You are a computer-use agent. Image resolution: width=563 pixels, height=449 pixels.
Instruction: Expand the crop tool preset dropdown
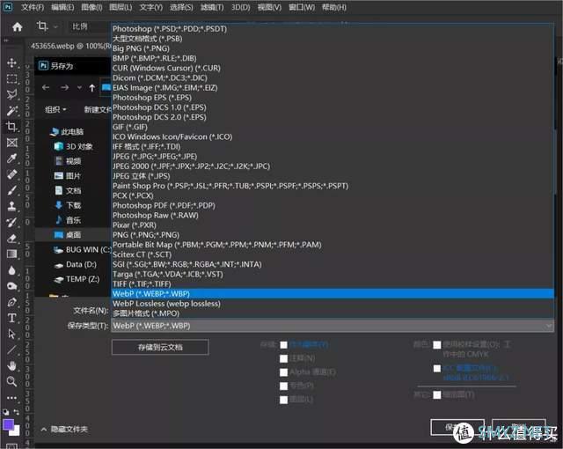pos(55,26)
